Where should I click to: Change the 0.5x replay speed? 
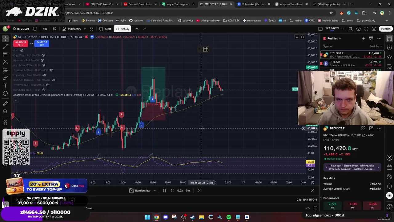coord(180,191)
